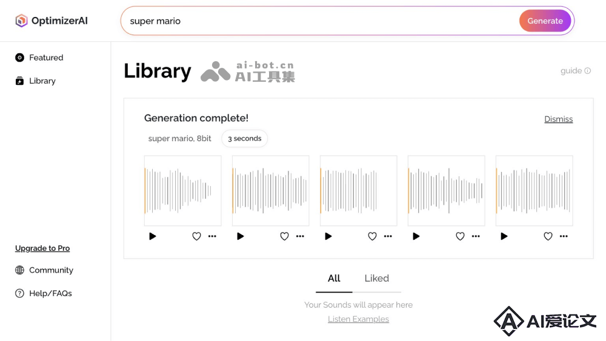Open the guide info icon

click(x=587, y=71)
